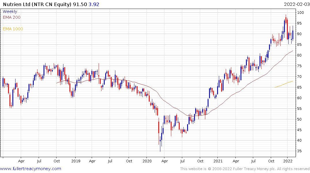Click the 80 price axis label
The height and width of the screenshot is (173, 310).
(x=299, y=55)
